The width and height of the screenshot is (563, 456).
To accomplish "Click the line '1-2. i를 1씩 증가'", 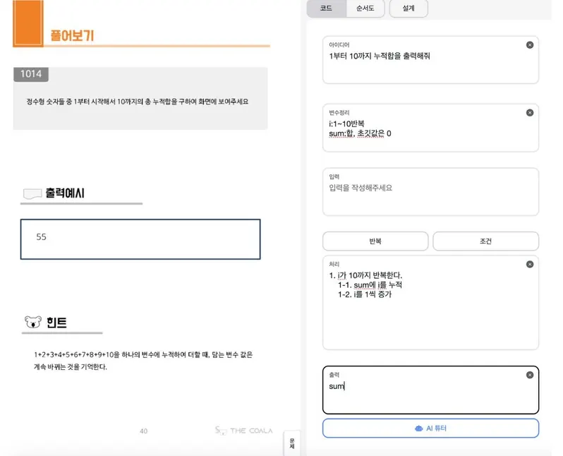I will [365, 294].
